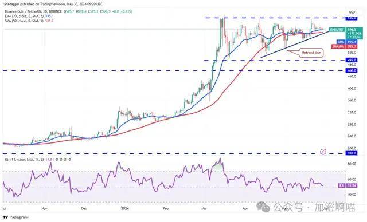Click the 520.0 price axis value

[352, 53]
